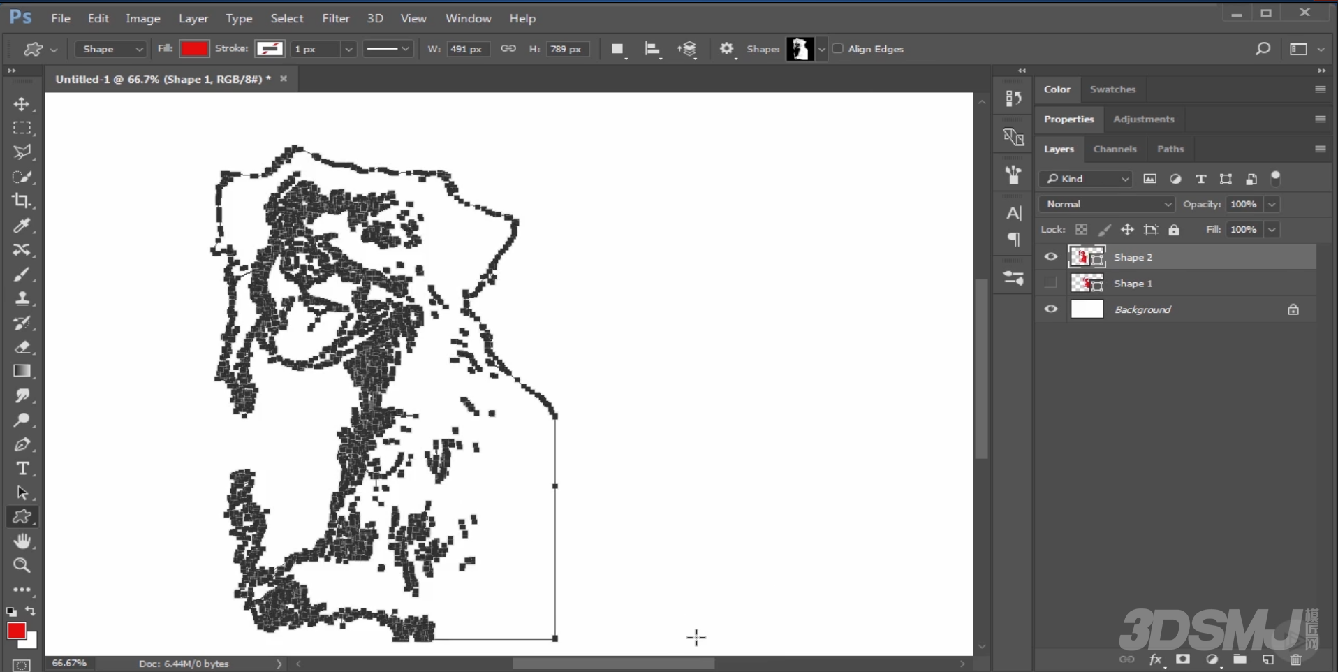Click the Stroke color swatch
This screenshot has width=1338, height=672.
click(x=270, y=49)
